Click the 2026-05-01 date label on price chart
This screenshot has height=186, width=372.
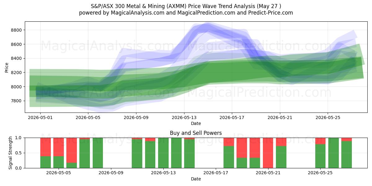[x=40, y=117]
